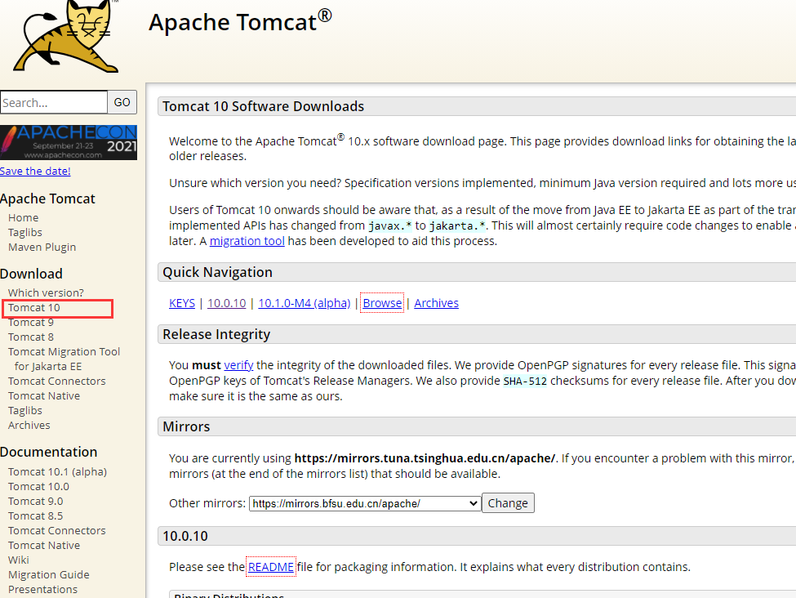796x598 pixels.
Task: Click the GO search button
Action: pyautogui.click(x=122, y=102)
